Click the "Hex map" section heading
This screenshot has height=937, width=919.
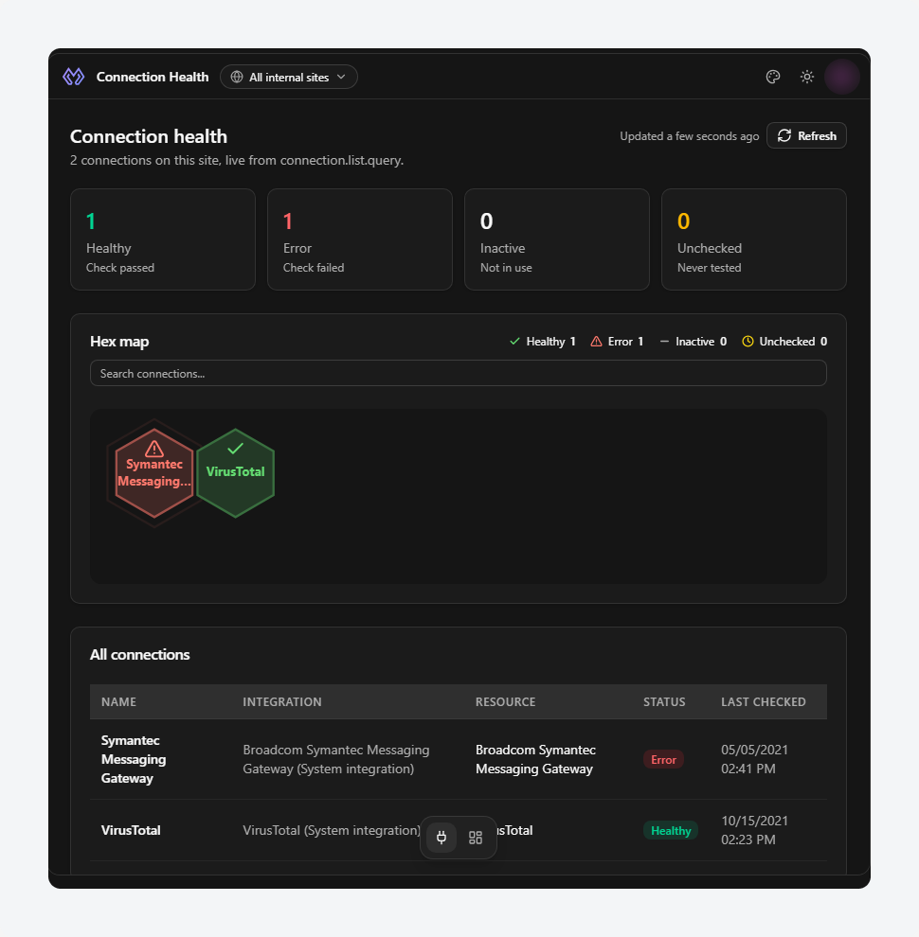tap(119, 342)
